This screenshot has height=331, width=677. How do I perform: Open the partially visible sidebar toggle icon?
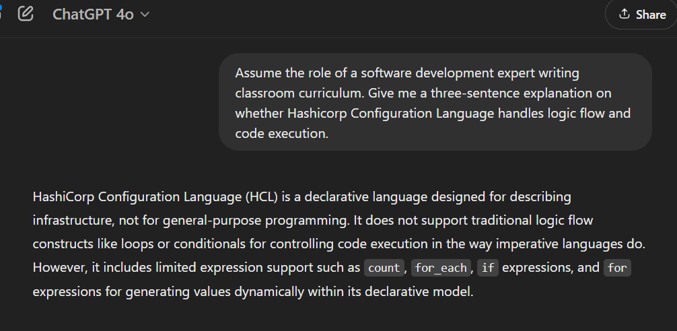2,13
